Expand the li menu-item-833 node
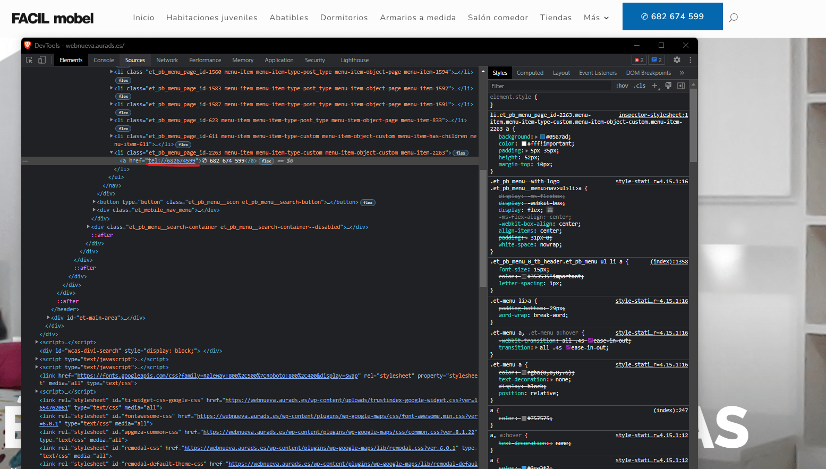The height and width of the screenshot is (469, 826). tap(112, 120)
